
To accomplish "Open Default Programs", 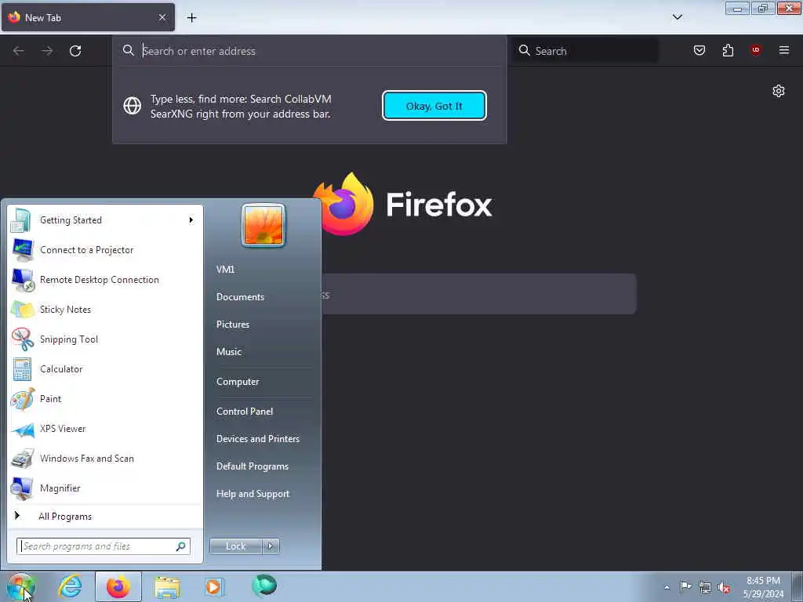I will click(253, 466).
